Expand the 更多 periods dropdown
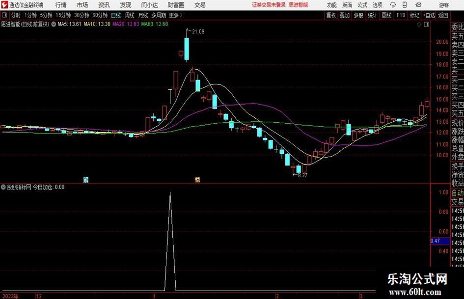 176,15
